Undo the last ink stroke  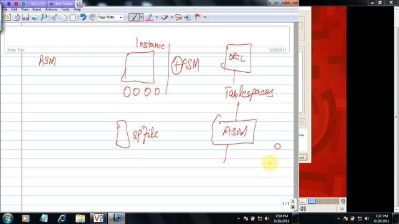(83, 17)
